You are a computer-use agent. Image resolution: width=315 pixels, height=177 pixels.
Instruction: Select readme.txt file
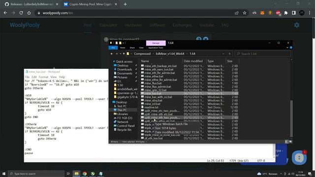pyautogui.click(x=151, y=107)
